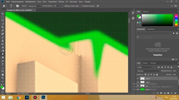Viewport: 179px width, 100px height.
Task: Select the Path Selection tool
Action: [3, 68]
